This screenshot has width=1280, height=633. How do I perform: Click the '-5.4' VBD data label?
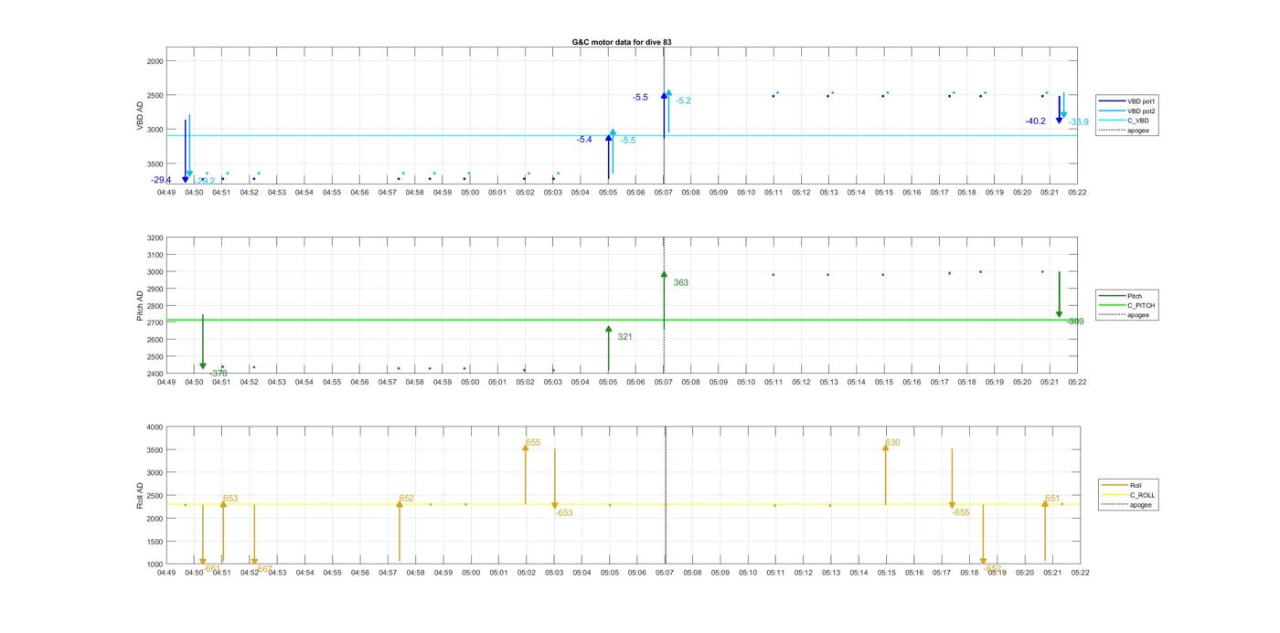point(584,140)
